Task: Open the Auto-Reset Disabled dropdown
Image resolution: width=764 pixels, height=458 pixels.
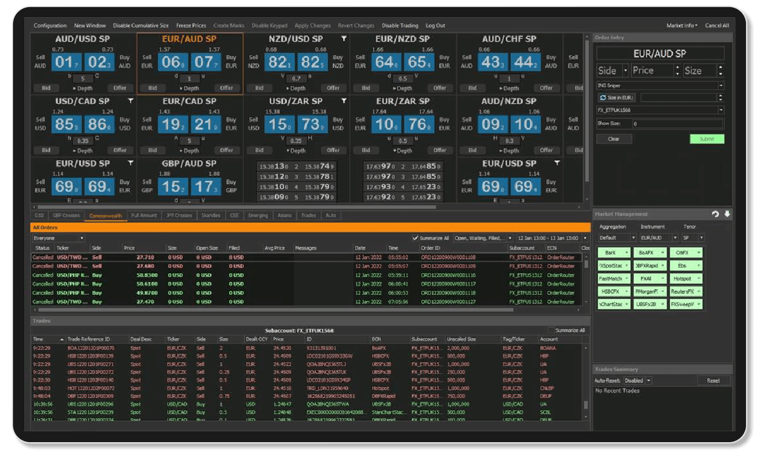Action: coord(637,380)
